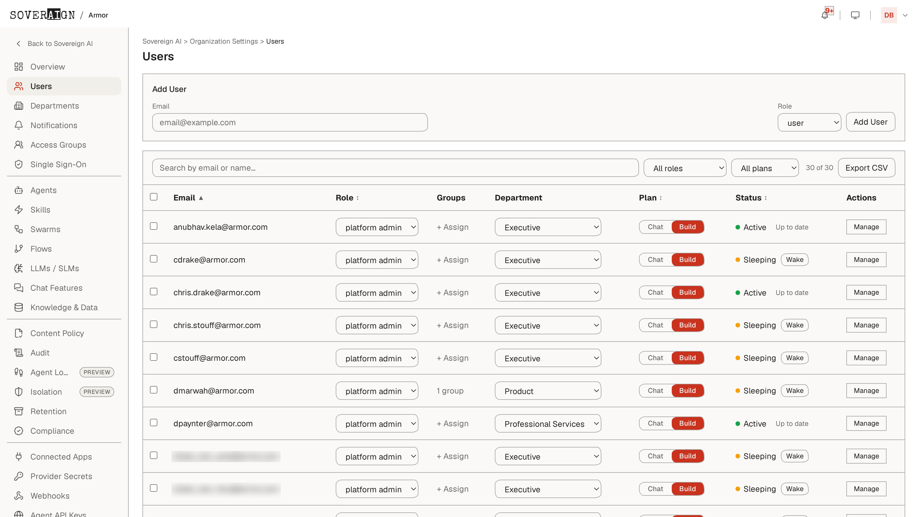The image size is (919, 517).
Task: Click the back arrow icon to Sovereign AI
Action: click(x=18, y=44)
